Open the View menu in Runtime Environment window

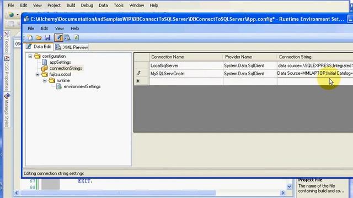pos(60,29)
